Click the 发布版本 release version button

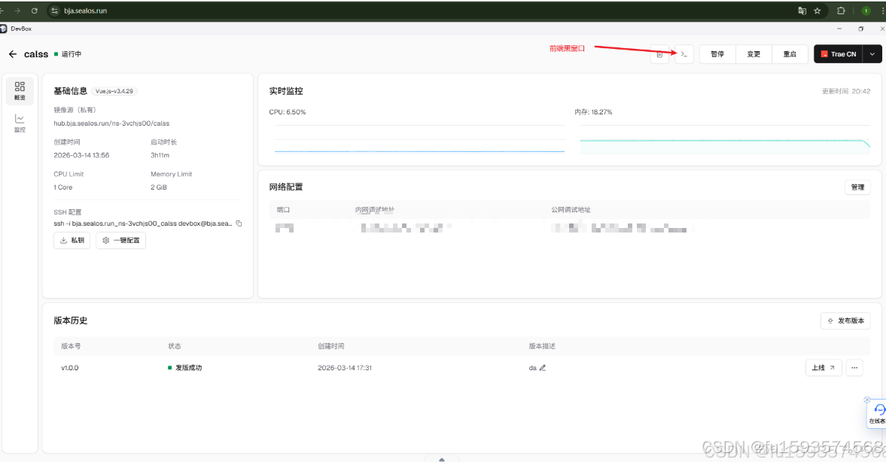pyautogui.click(x=845, y=321)
